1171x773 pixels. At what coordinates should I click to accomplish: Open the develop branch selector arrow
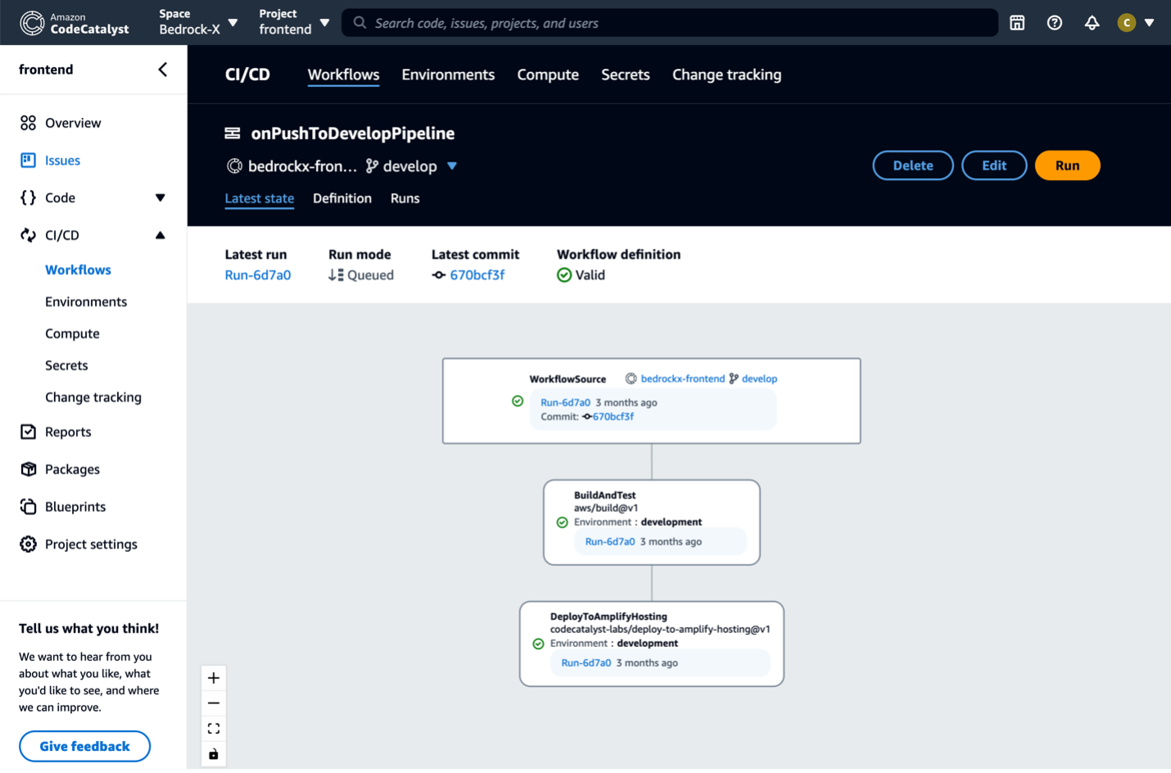tap(452, 166)
